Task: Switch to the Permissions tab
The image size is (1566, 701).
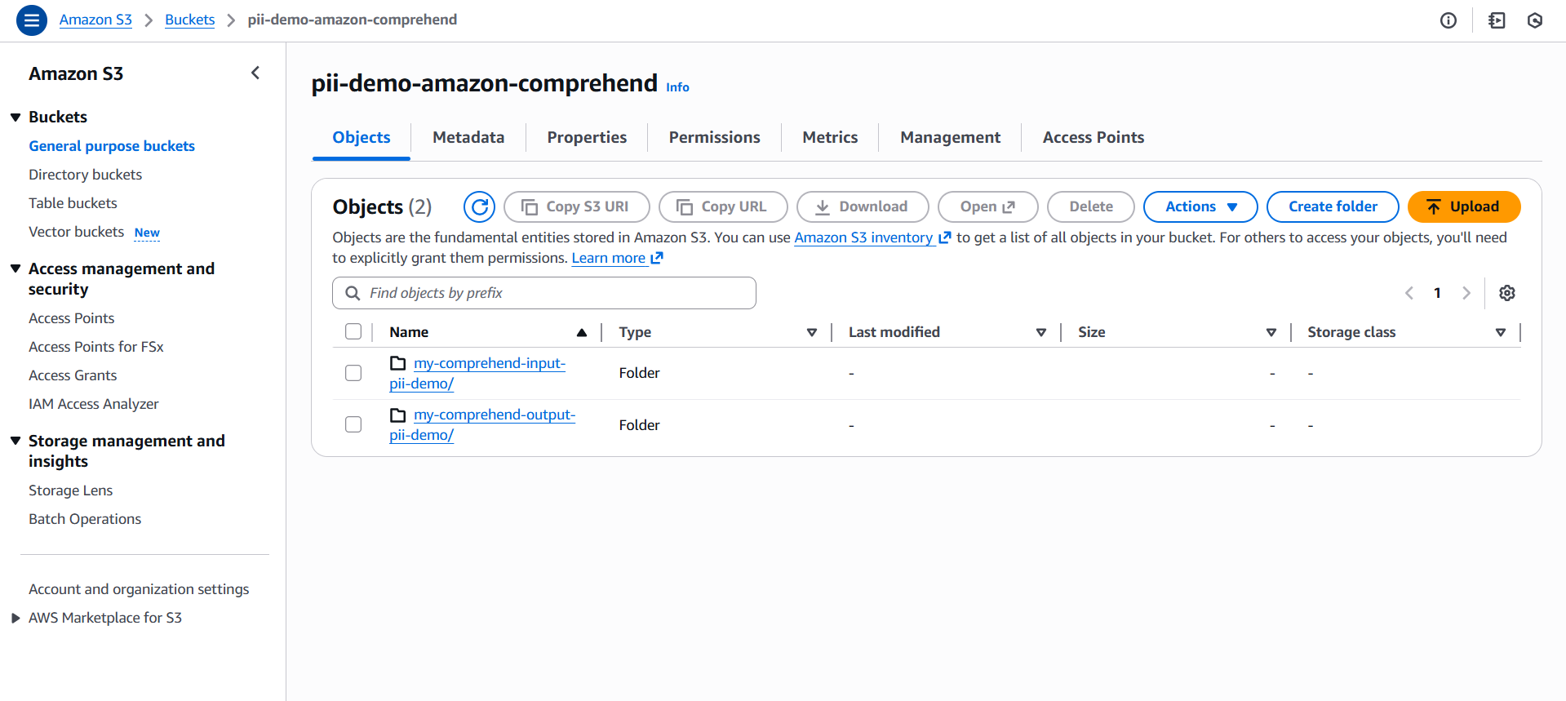Action: pos(713,137)
